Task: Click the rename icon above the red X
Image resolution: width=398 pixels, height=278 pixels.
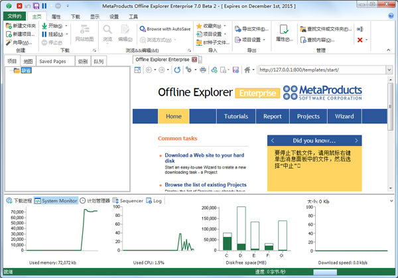Action: (360, 29)
